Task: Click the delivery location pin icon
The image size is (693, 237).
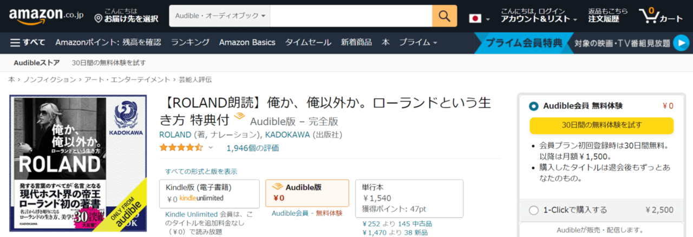Action: pos(98,19)
